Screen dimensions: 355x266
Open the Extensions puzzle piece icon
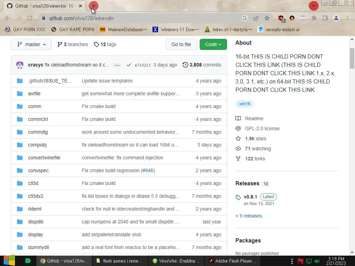(x=314, y=18)
